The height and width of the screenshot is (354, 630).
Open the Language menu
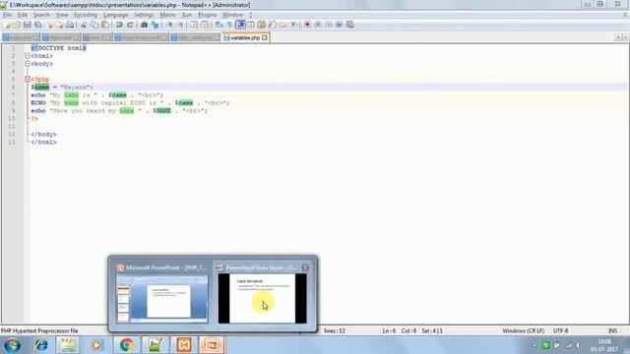[115, 15]
